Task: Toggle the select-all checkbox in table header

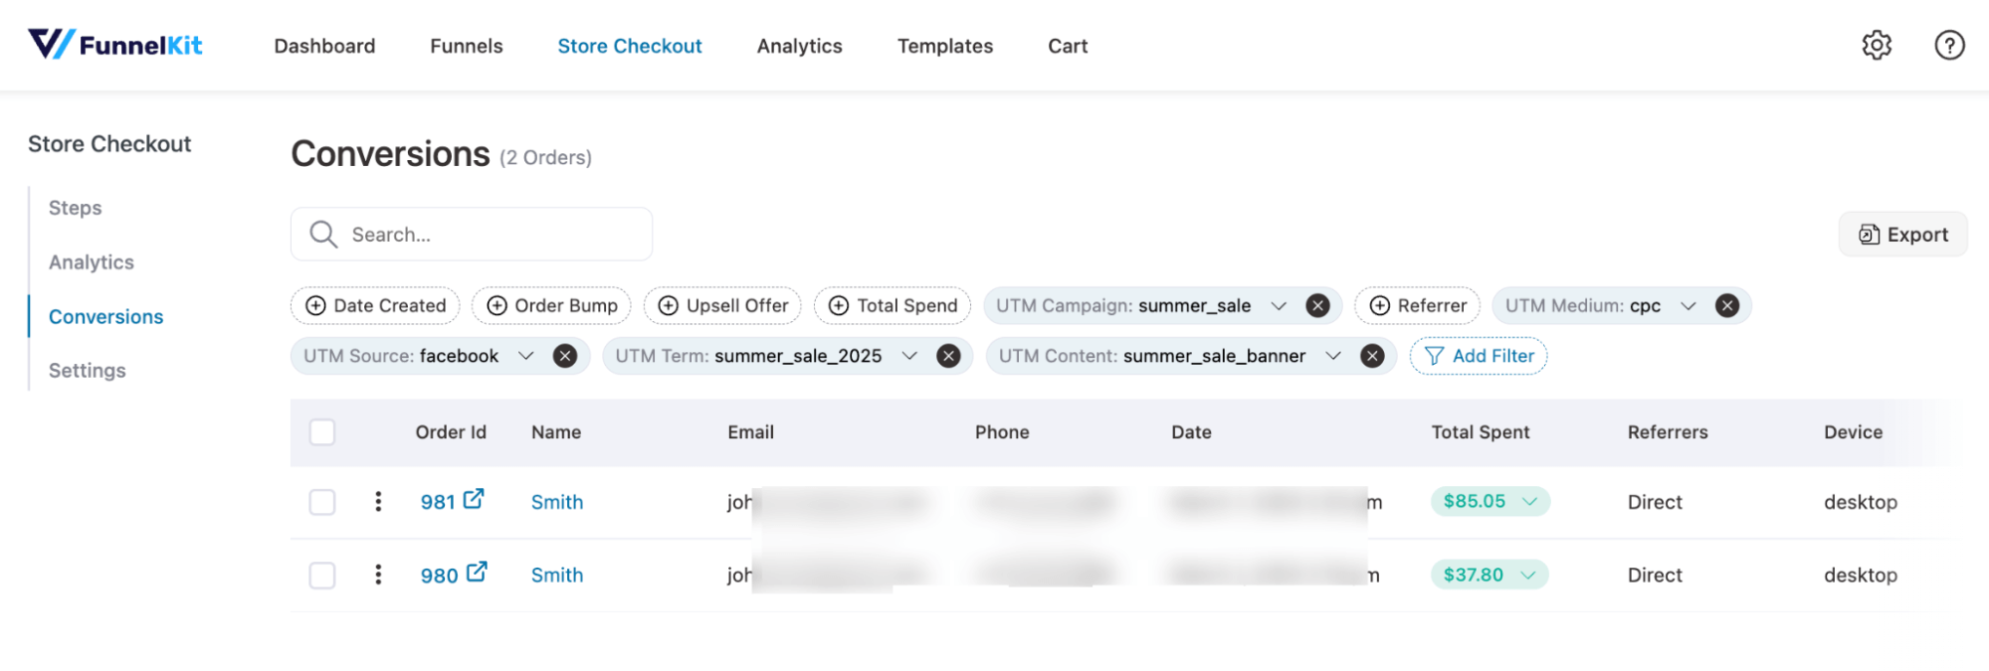Action: pyautogui.click(x=322, y=432)
